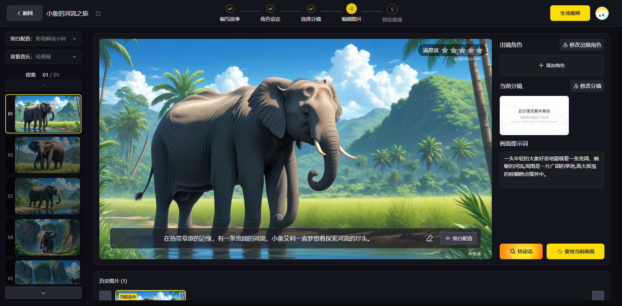The height and width of the screenshot is (306, 622).
Task: Select segment 02 thumbnail
Action: click(x=48, y=155)
